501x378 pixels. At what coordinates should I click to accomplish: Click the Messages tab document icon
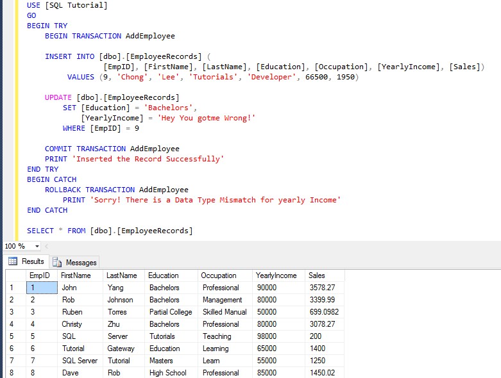point(57,262)
